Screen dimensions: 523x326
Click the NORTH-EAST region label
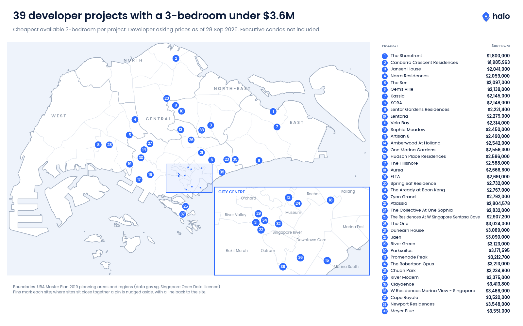[x=232, y=89]
